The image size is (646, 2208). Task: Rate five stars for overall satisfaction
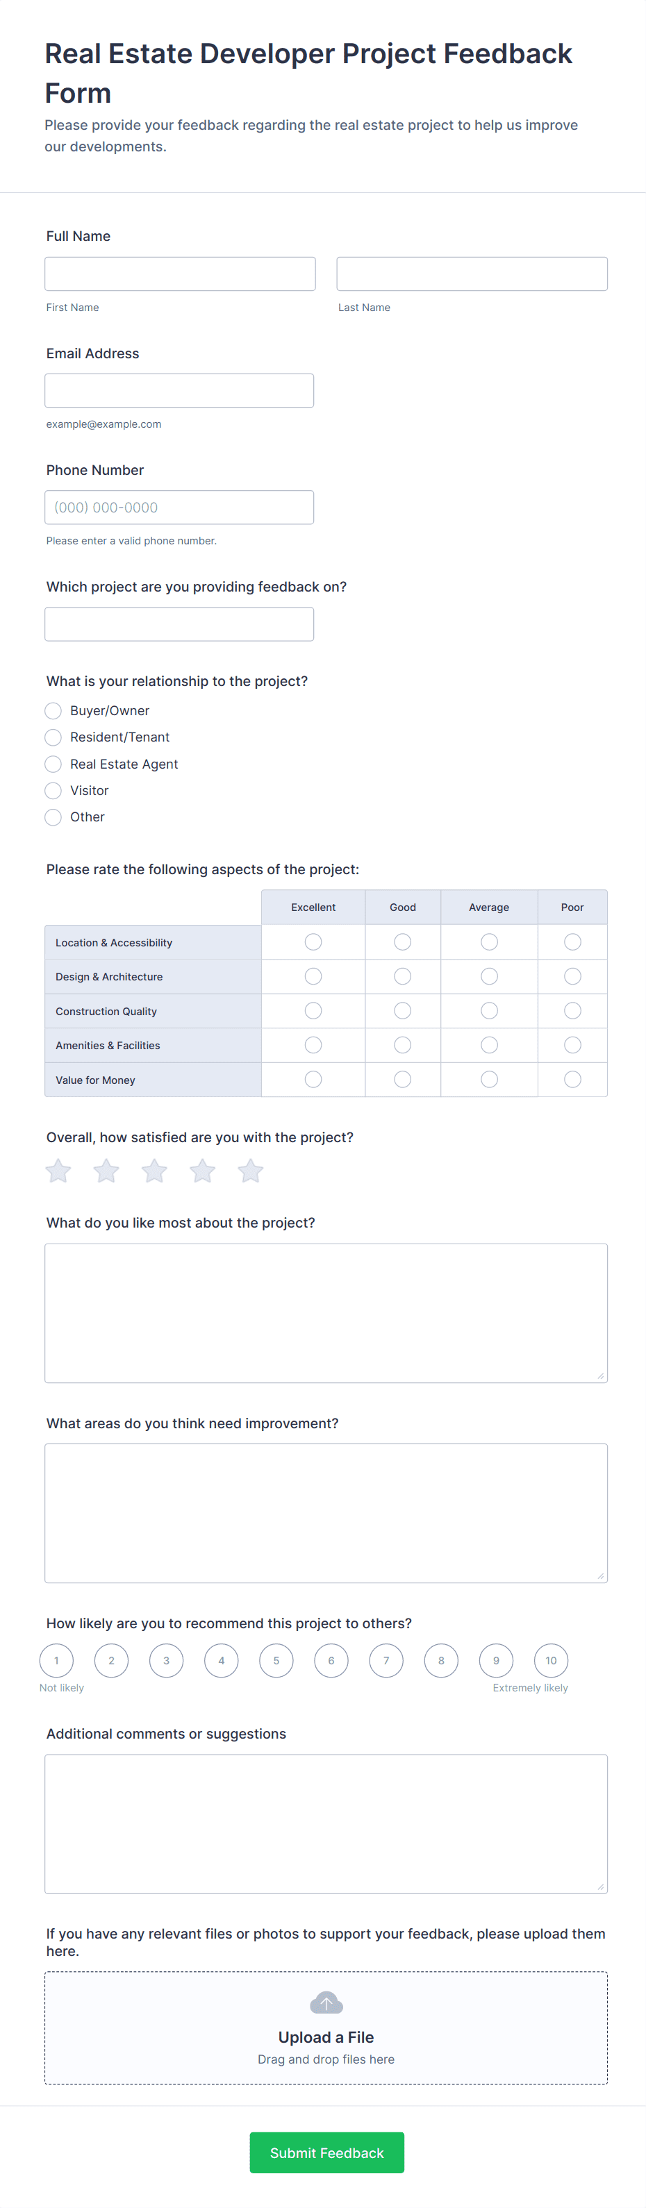[251, 1171]
